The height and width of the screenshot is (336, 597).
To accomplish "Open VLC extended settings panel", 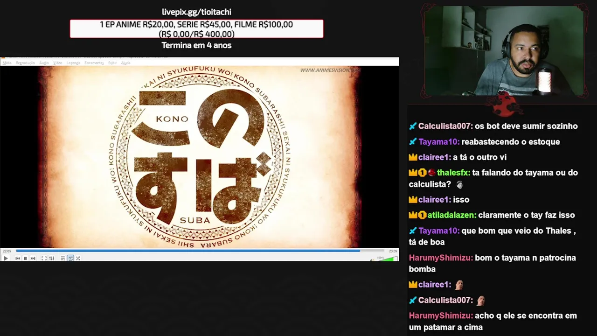I will (51, 258).
